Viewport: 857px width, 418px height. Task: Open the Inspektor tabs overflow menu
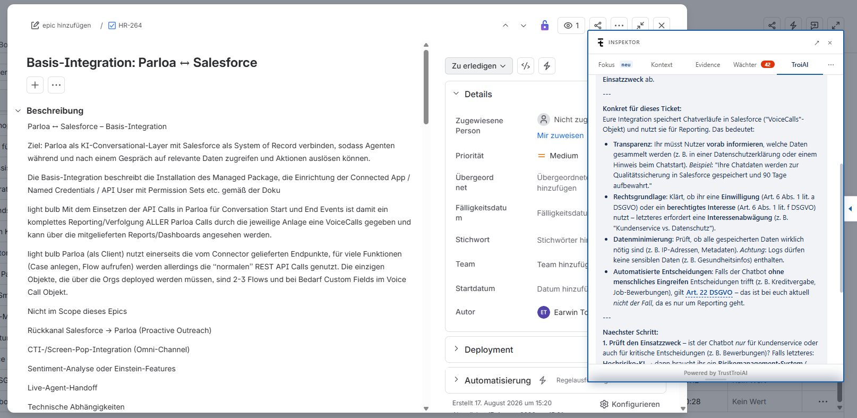(831, 65)
